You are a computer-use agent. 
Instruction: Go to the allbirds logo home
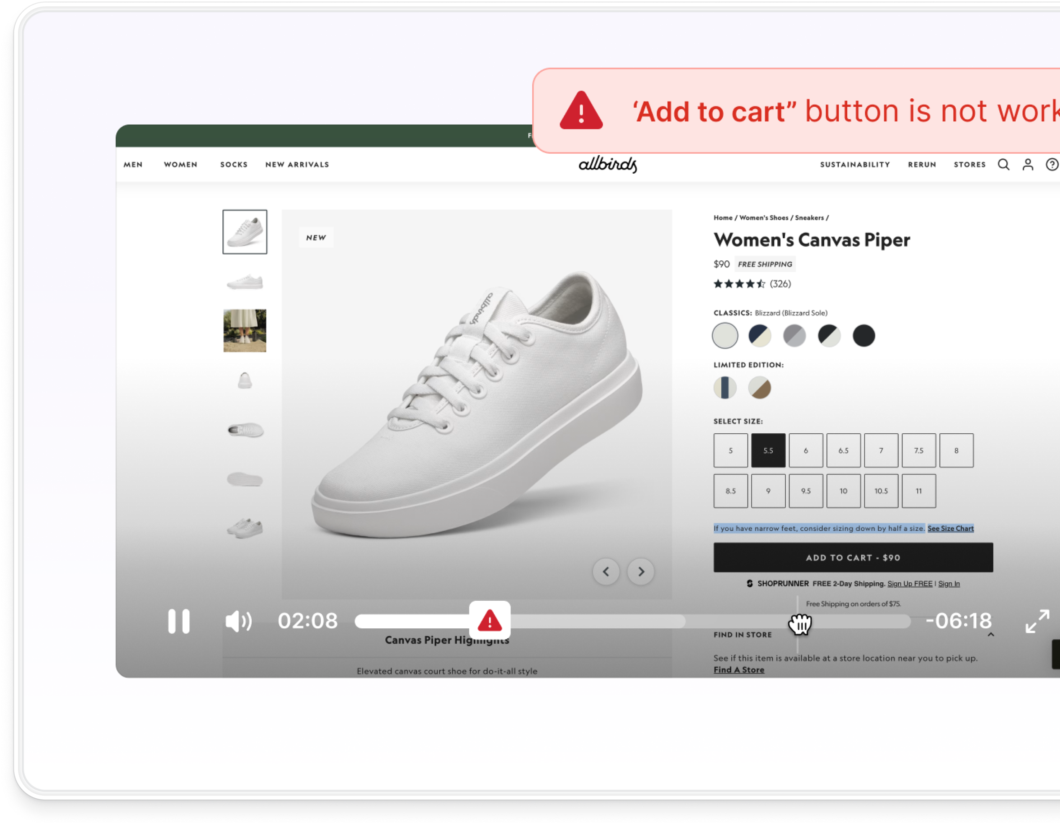[608, 165]
